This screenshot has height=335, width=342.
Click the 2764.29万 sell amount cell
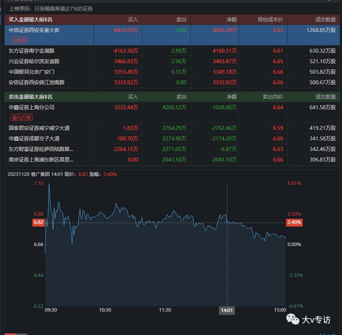pos(174,128)
